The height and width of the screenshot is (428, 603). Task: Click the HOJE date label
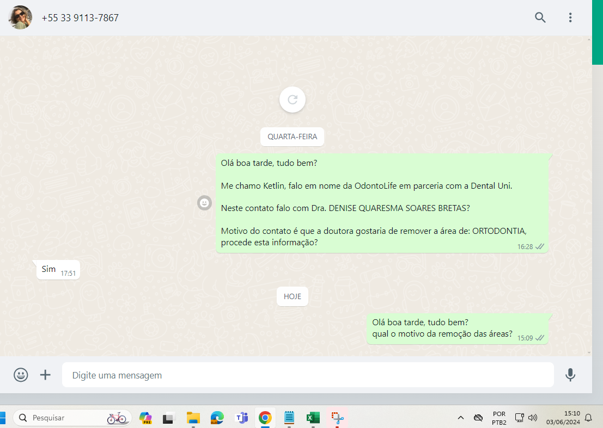[293, 296]
